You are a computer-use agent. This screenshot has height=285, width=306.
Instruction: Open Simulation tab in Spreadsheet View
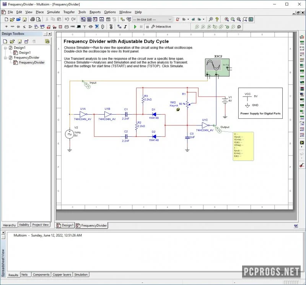click(81, 274)
